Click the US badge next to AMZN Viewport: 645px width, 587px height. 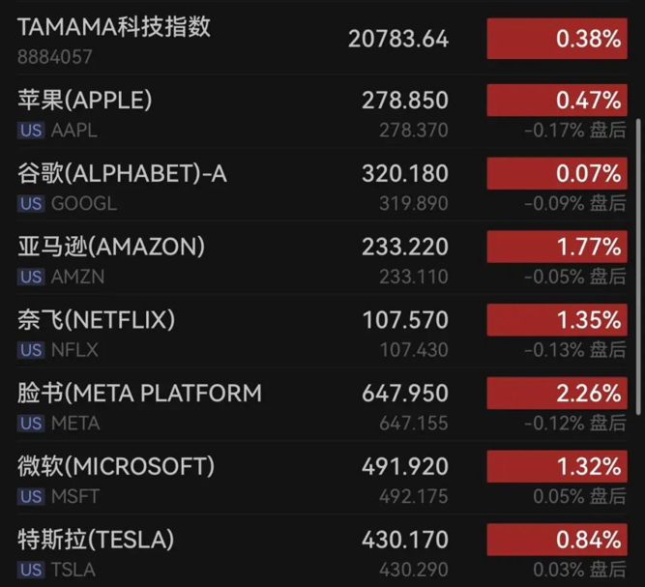click(x=30, y=278)
